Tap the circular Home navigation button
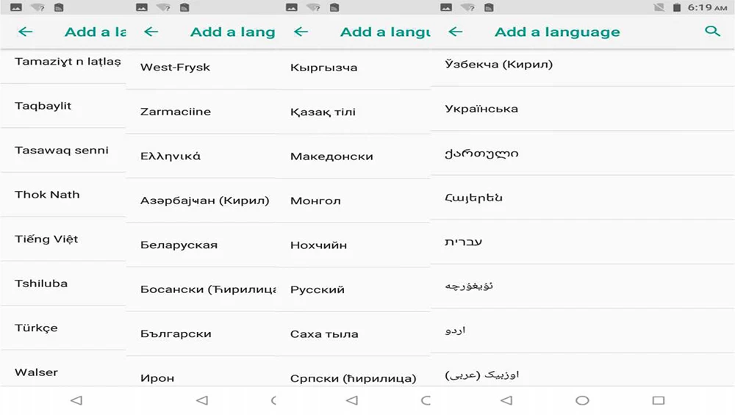 point(582,400)
